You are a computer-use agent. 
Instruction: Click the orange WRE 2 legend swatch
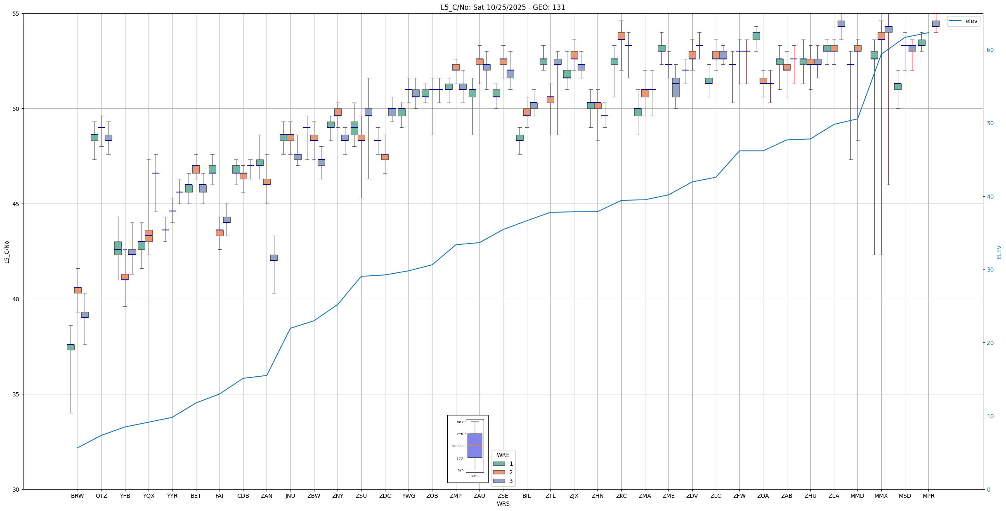point(499,472)
